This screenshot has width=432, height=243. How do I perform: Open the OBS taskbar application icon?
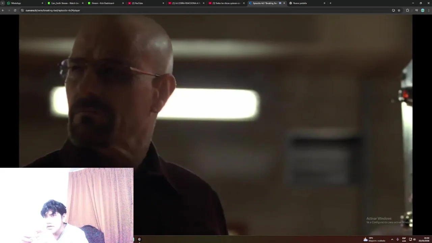coord(139,239)
